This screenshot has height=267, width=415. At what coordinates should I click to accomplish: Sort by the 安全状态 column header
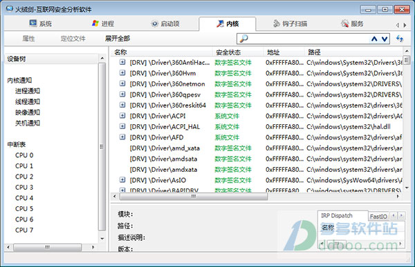click(238, 52)
